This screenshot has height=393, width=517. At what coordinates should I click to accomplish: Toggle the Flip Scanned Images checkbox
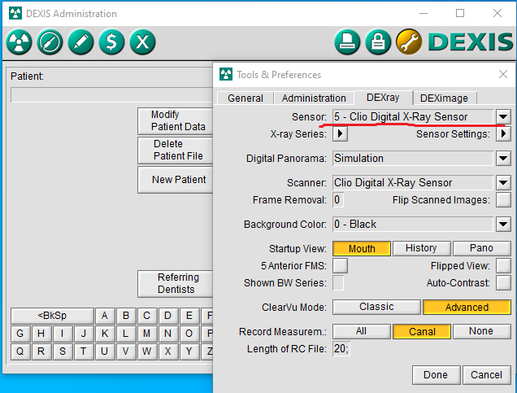pos(503,200)
